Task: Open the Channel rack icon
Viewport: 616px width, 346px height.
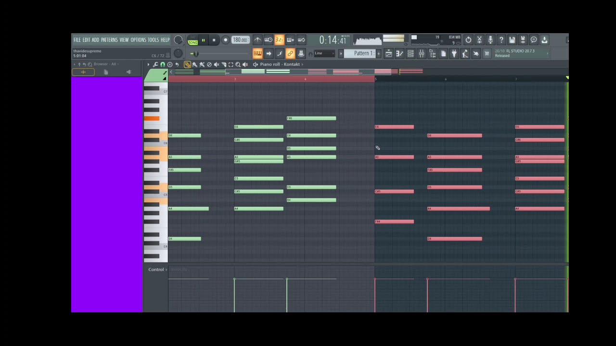Action: click(411, 53)
